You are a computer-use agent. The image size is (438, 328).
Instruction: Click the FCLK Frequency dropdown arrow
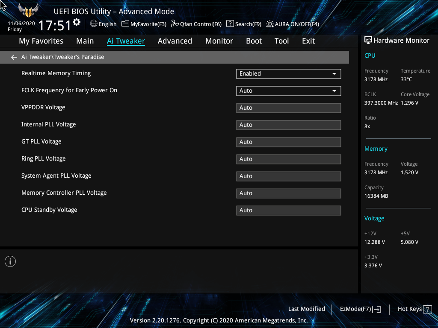coord(334,91)
